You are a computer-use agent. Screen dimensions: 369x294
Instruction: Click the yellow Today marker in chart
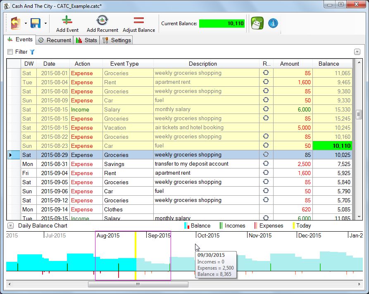(136, 256)
